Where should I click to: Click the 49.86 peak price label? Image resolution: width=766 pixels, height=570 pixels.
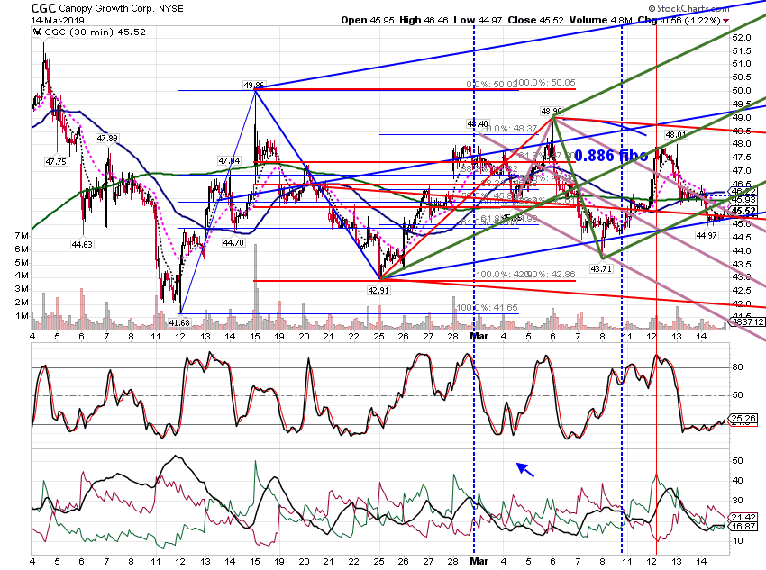click(254, 86)
